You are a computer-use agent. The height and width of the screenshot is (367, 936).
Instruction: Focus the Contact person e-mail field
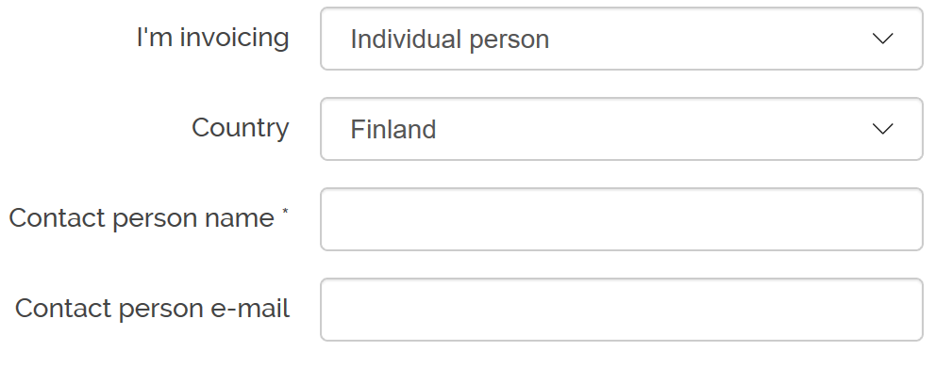click(x=622, y=310)
